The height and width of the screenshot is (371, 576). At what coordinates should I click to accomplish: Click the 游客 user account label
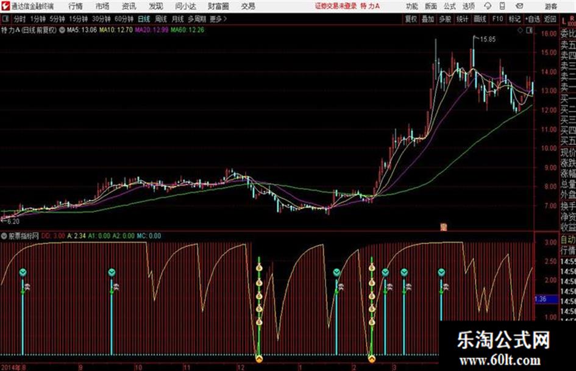point(550,6)
